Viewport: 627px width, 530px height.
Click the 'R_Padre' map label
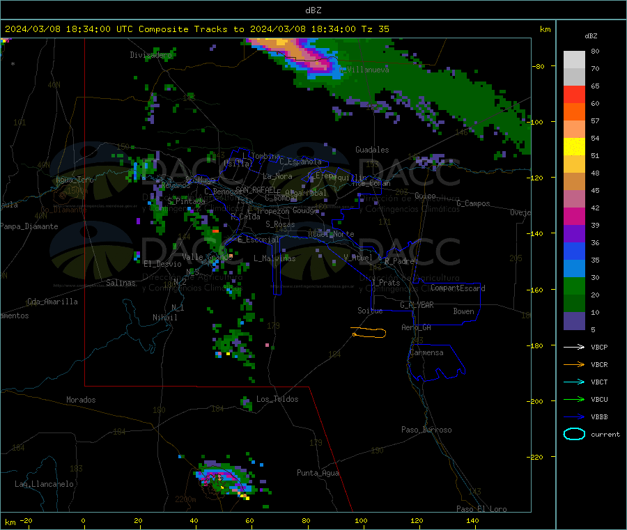point(398,261)
